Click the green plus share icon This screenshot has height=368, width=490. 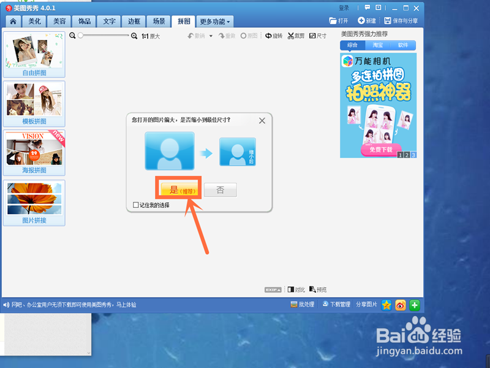pos(415,305)
